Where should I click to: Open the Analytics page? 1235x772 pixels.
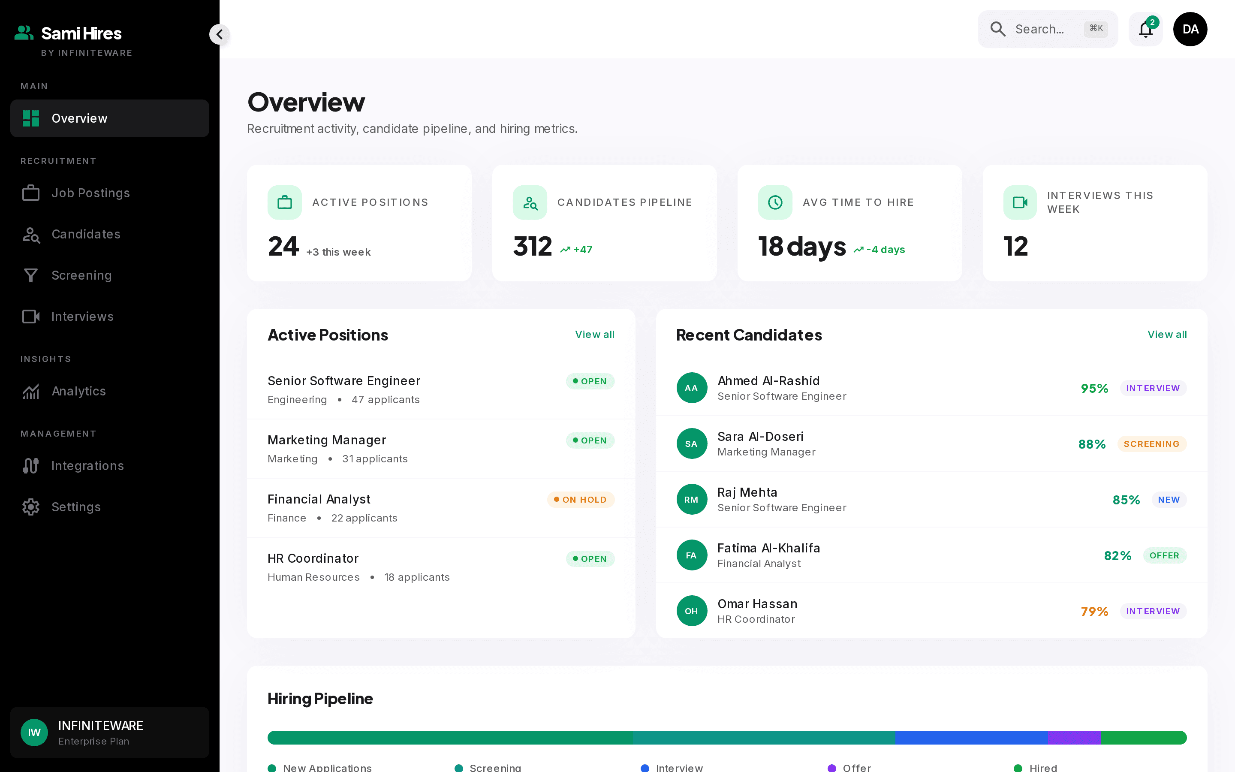click(x=110, y=391)
